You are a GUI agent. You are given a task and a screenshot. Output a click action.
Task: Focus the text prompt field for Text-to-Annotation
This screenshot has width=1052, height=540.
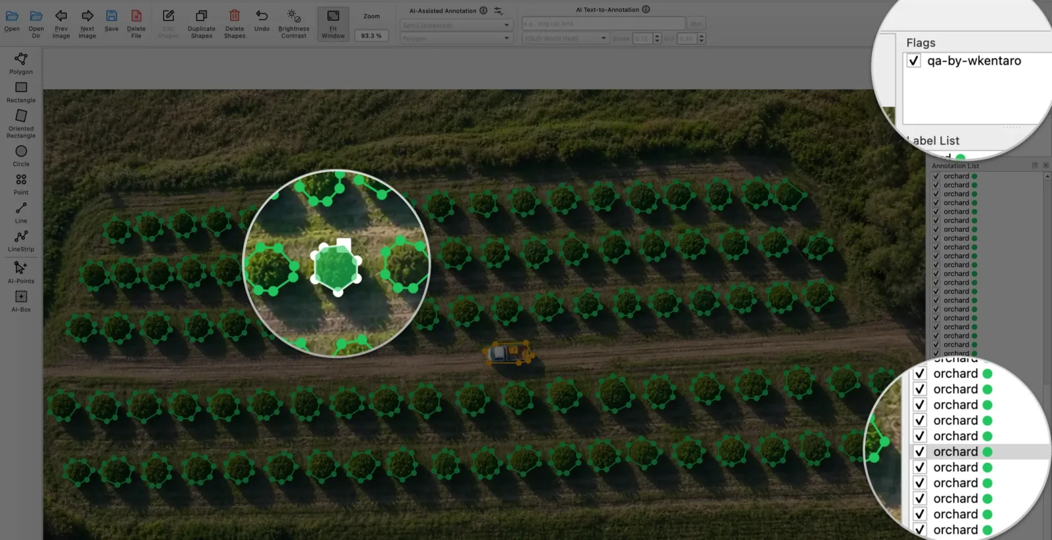point(603,24)
